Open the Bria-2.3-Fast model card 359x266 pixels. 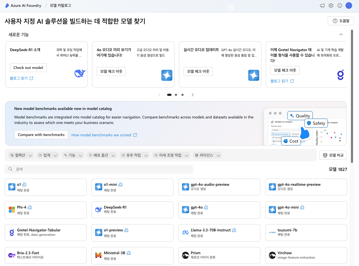pyautogui.click(x=46, y=256)
